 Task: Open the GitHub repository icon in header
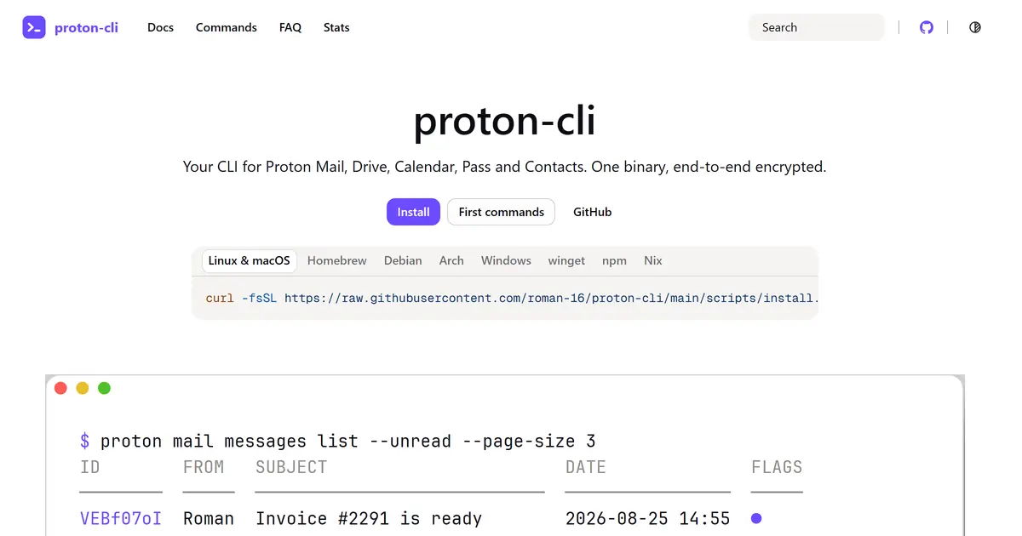(x=927, y=27)
